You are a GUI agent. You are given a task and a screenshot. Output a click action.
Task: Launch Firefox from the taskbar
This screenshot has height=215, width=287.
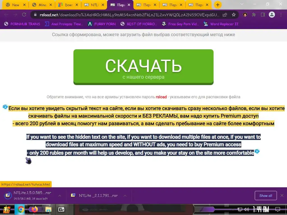coord(34,209)
